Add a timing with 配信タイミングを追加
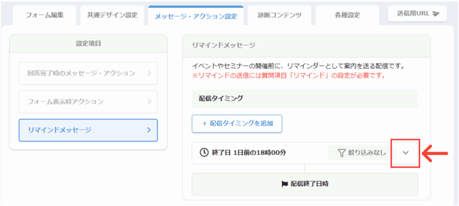Image resolution: width=459 pixels, height=206 pixels. [237, 124]
